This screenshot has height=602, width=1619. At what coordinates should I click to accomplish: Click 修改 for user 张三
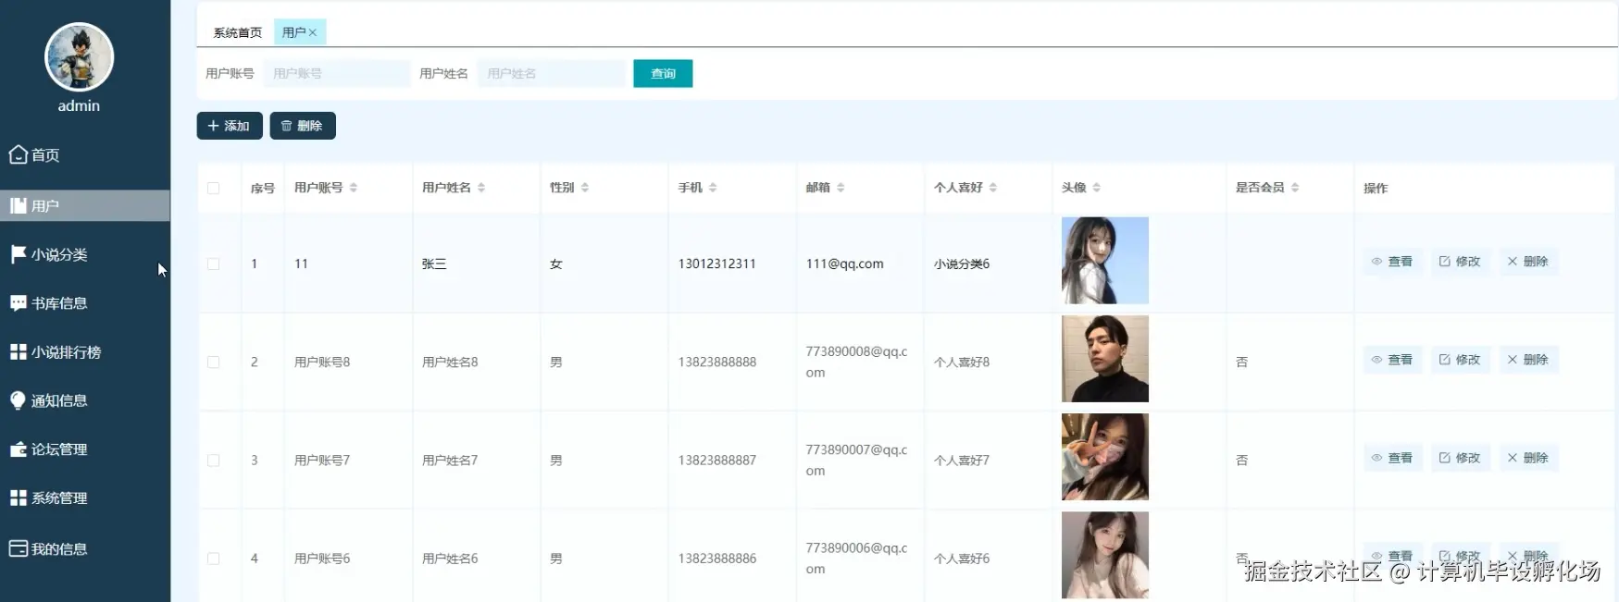[x=1460, y=262]
